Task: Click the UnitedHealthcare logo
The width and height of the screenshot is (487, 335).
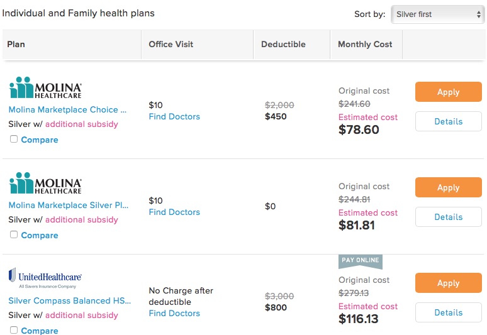Action: pos(45,278)
